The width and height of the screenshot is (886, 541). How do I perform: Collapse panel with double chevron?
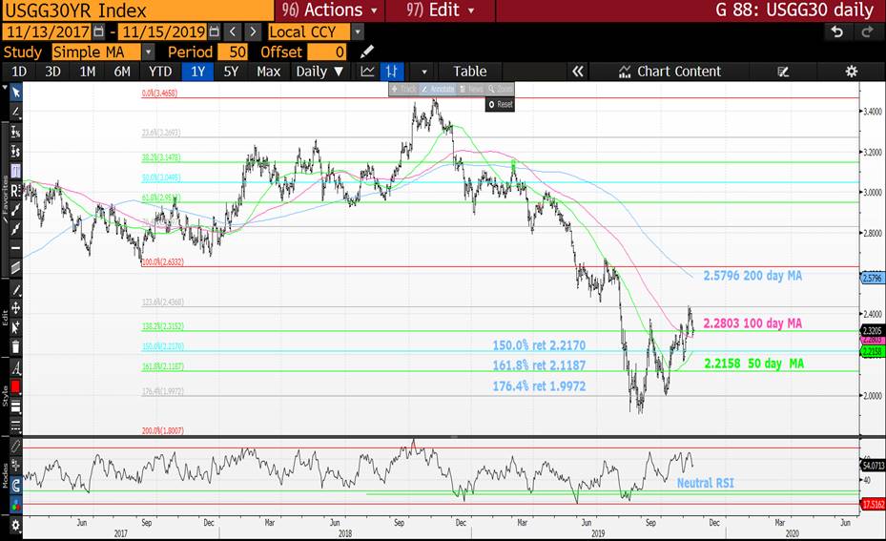click(x=578, y=72)
